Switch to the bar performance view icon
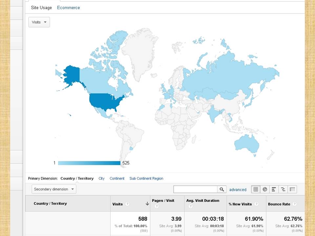Viewport: 315px width, 236px height. pos(274,189)
